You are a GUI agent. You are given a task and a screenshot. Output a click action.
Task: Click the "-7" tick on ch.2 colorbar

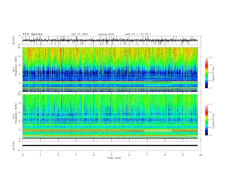click(x=210, y=135)
